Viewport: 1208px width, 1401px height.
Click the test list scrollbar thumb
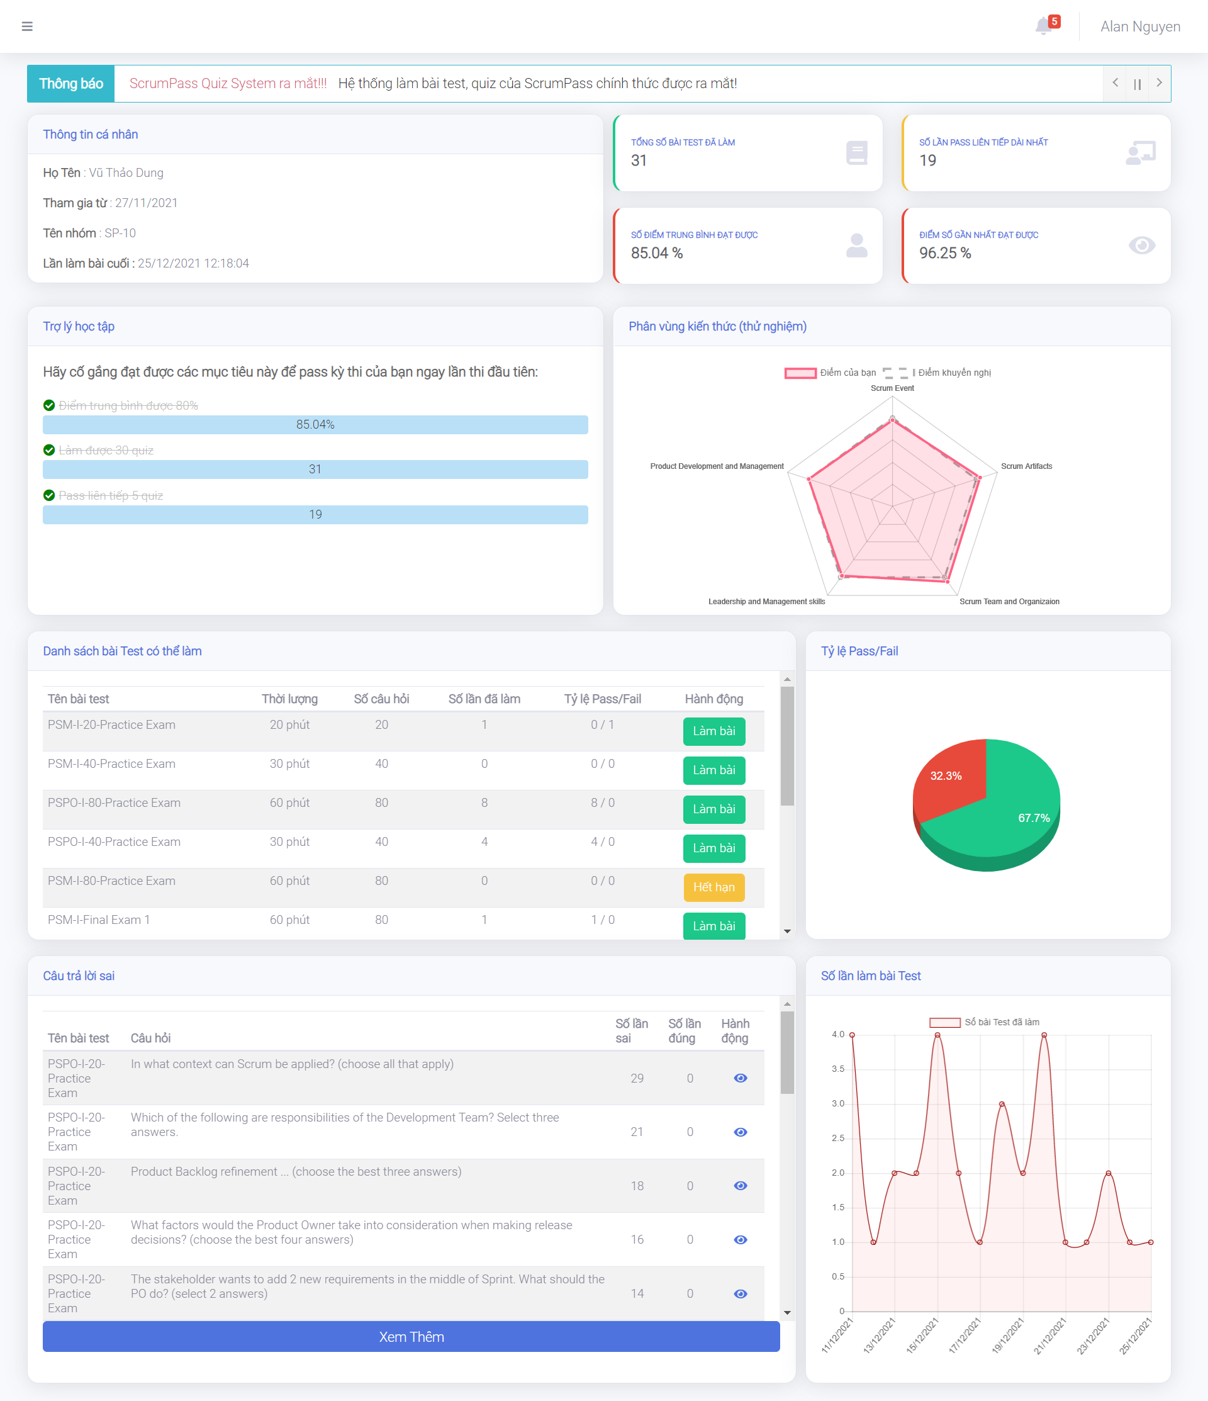pos(787,746)
